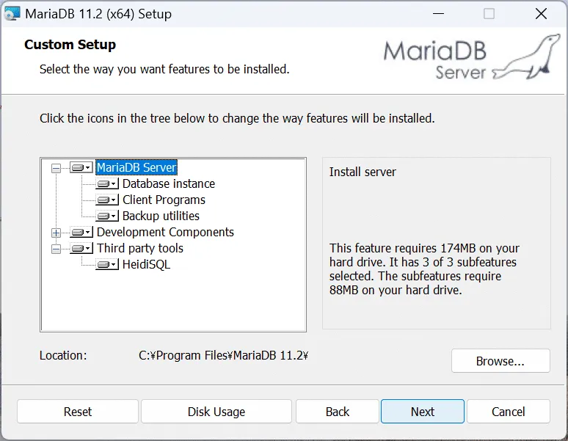
Task: Select the Database instance tree item
Action: [x=169, y=183]
